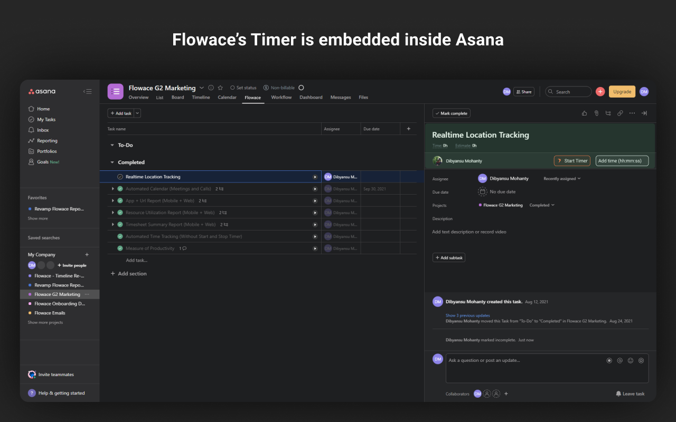676x422 pixels.
Task: Favorite the Flowace G2 Marketing project with the star
Action: 220,88
